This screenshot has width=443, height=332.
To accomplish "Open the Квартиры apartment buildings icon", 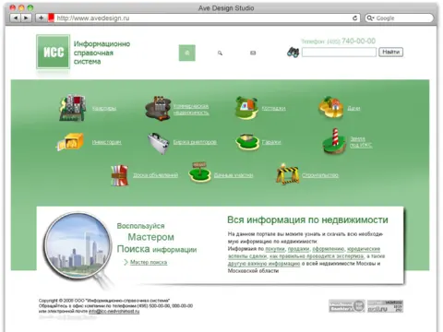I will (73, 108).
